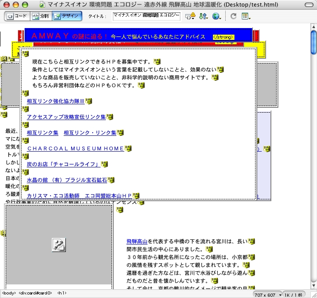Open link 相互リンク・リンク集
The image size is (317, 298).
tap(90, 132)
